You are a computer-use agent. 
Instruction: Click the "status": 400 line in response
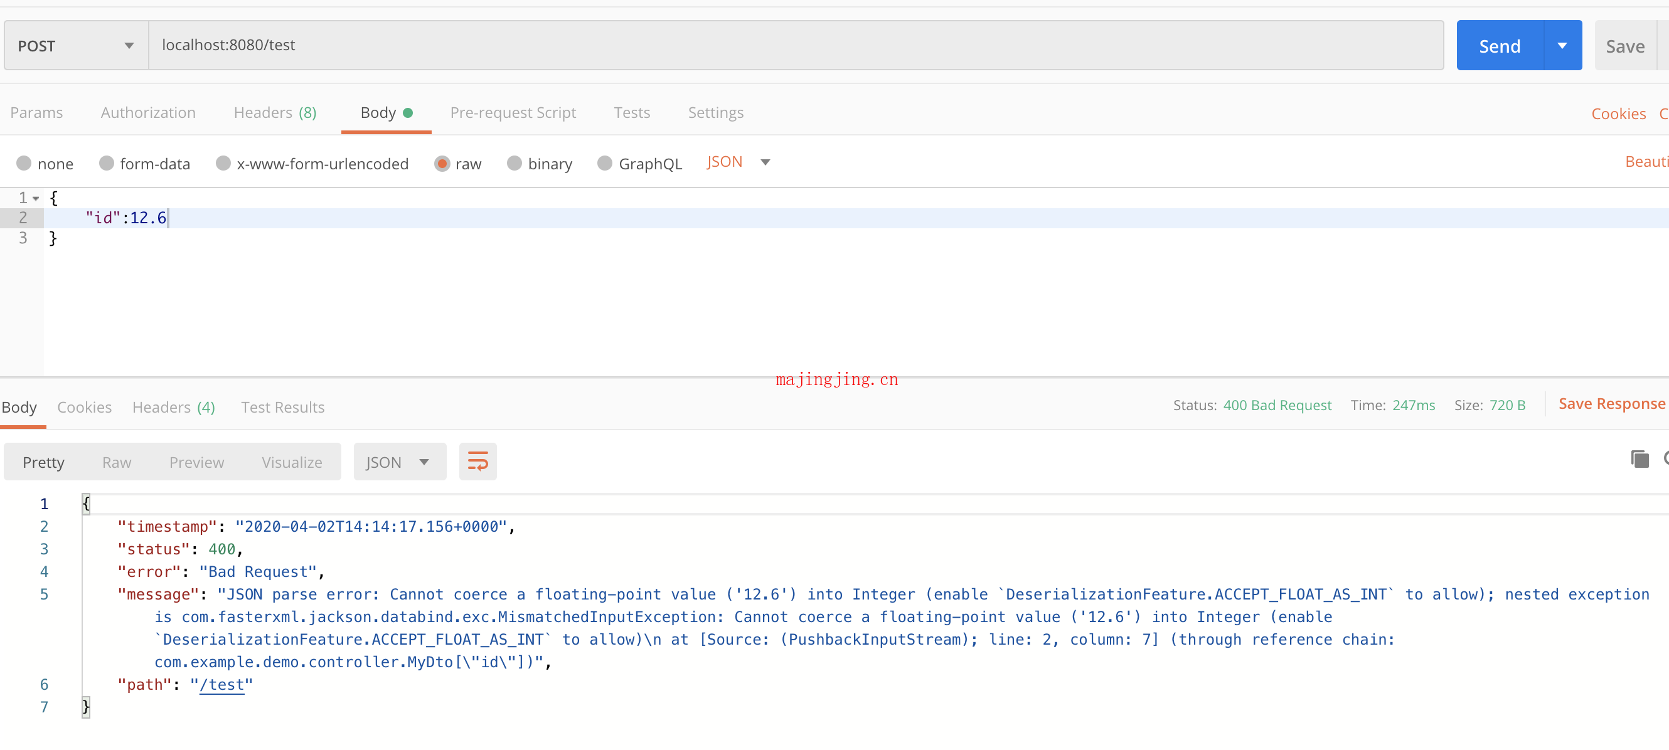click(x=180, y=549)
